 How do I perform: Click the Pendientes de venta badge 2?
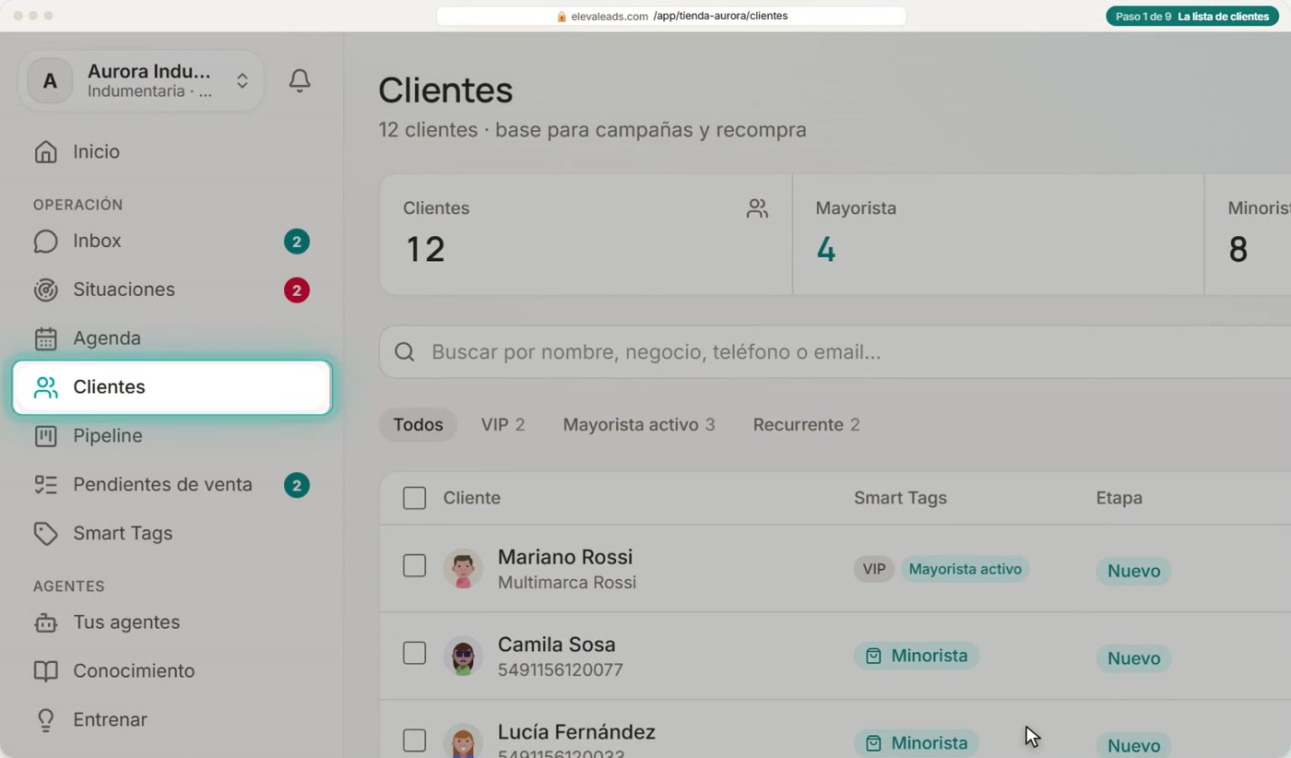pyautogui.click(x=296, y=485)
